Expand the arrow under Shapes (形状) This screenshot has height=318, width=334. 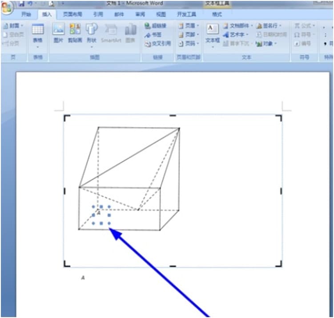(92, 47)
